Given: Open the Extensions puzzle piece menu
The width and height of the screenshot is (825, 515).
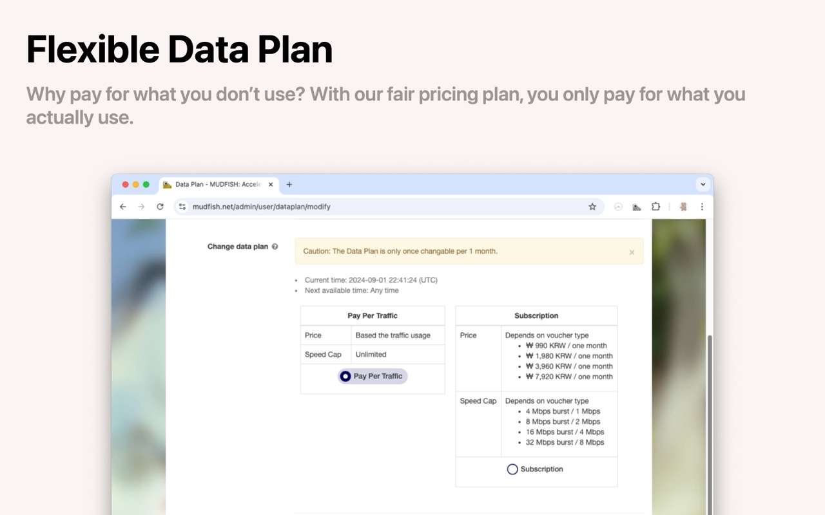Looking at the screenshot, I should point(655,207).
